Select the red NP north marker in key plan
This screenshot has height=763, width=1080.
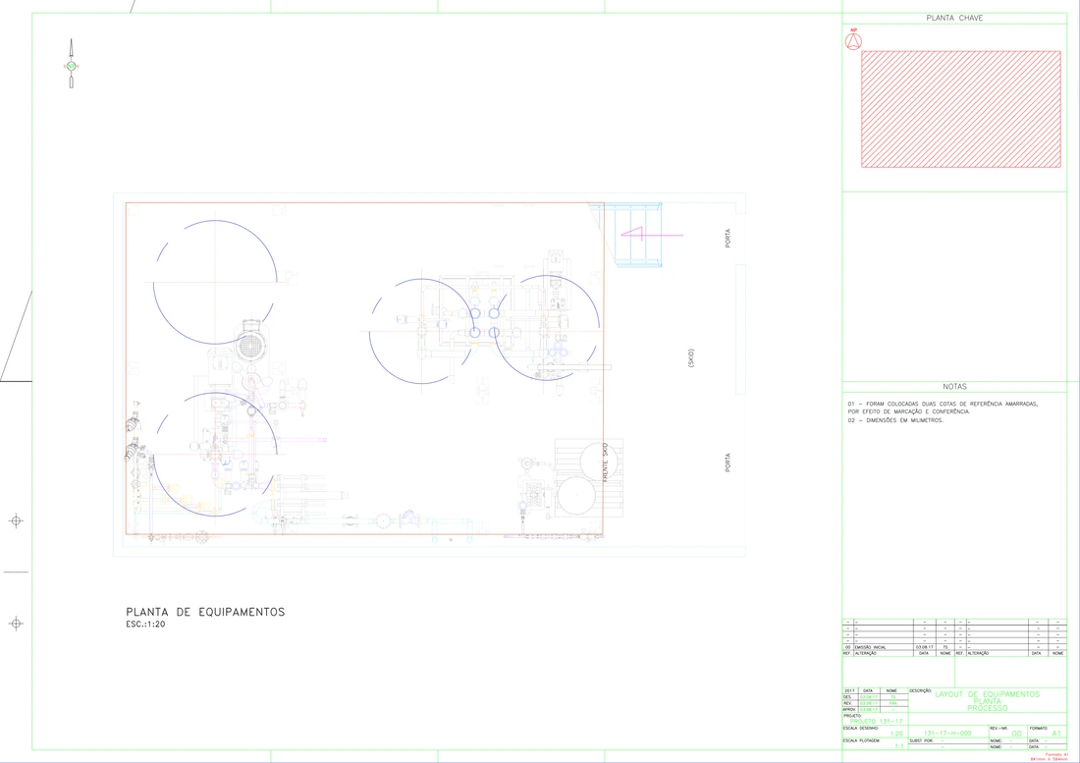click(853, 40)
